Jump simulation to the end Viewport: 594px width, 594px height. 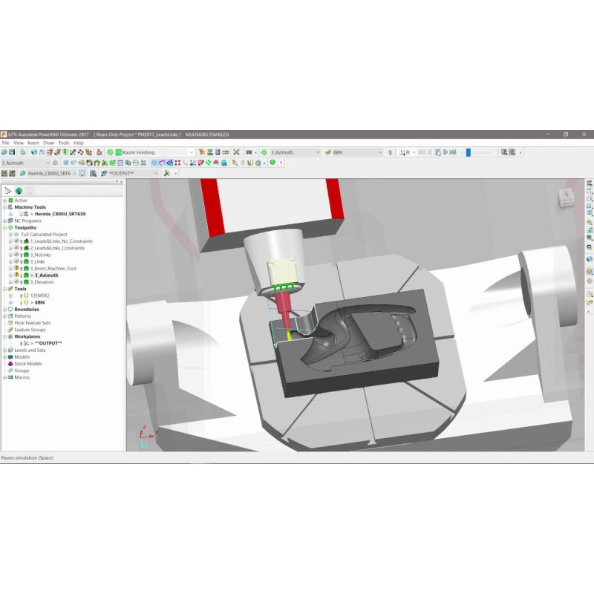pos(452,152)
